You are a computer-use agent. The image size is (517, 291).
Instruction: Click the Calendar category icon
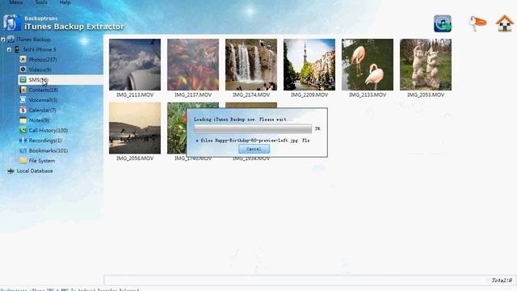click(x=23, y=110)
